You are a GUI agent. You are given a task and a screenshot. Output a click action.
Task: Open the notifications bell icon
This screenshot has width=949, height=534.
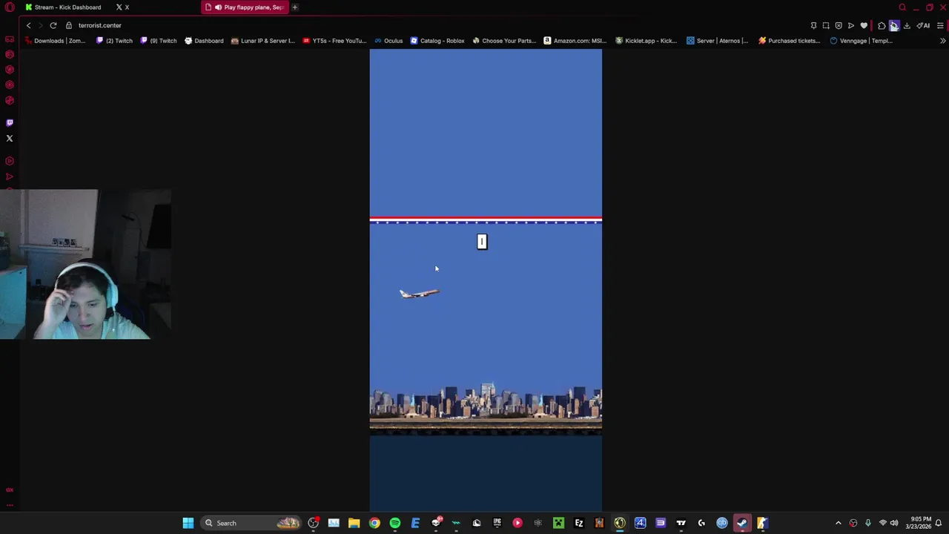pyautogui.click(x=939, y=523)
